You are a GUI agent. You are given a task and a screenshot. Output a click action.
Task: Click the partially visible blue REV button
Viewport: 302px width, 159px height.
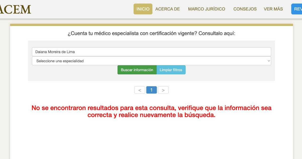click(x=297, y=9)
